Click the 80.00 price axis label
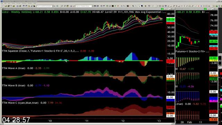This screenshot has height=125, width=222. point(171,14)
